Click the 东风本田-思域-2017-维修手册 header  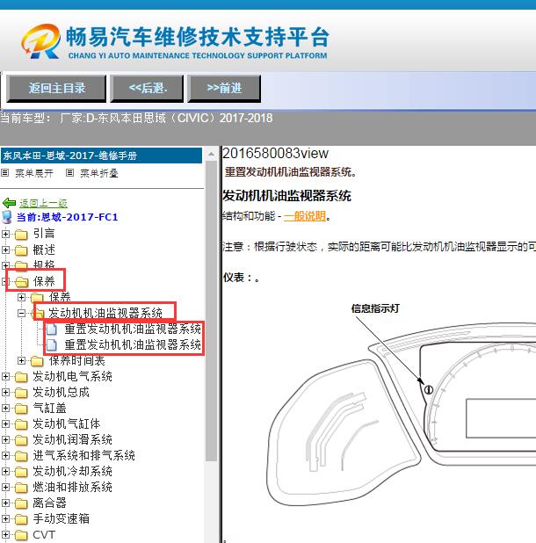[101, 156]
